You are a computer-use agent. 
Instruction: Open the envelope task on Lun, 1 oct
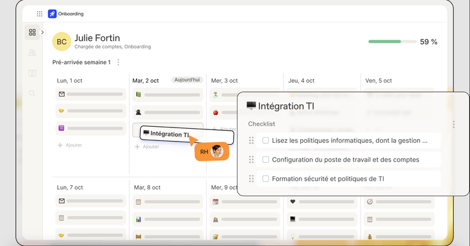pyautogui.click(x=90, y=94)
